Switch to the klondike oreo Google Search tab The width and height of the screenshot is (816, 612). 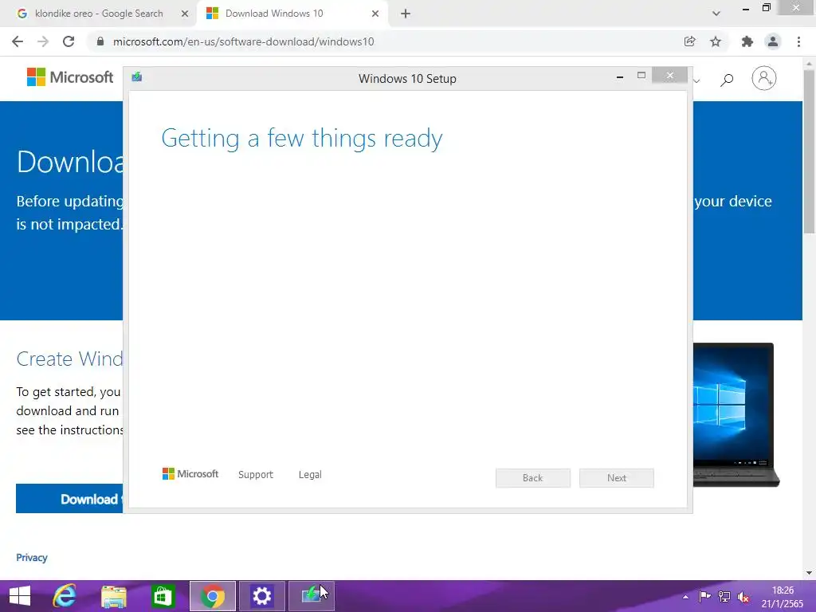coord(99,14)
